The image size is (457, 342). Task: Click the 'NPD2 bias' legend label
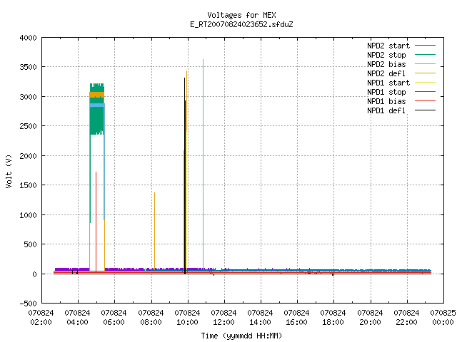[386, 64]
